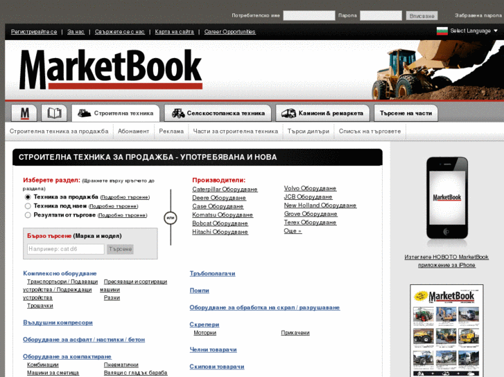
Task: Open the За нас link
Action: (76, 31)
